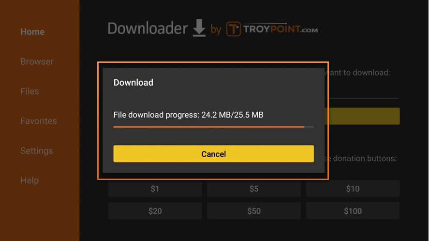The image size is (429, 241).
Task: Open Favorites in the sidebar
Action: (39, 121)
